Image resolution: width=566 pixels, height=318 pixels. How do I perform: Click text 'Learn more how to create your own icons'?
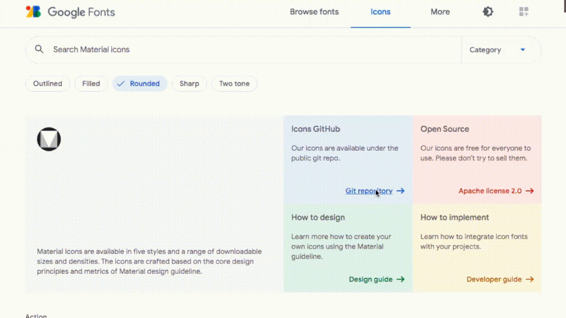341,242
